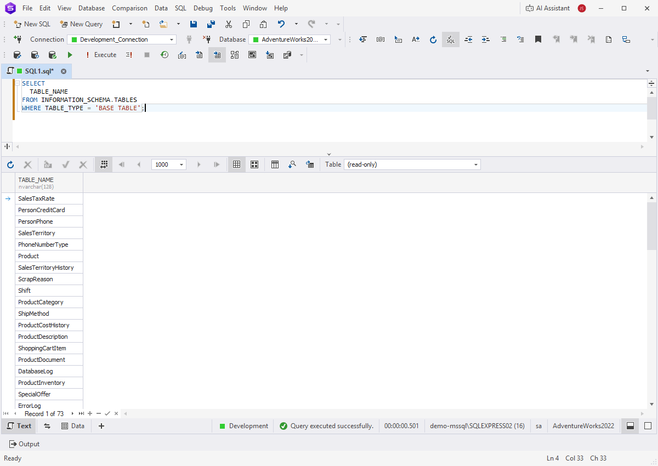Image resolution: width=658 pixels, height=466 pixels.
Task: Click the Paste clipboard icon
Action: pyautogui.click(x=264, y=24)
